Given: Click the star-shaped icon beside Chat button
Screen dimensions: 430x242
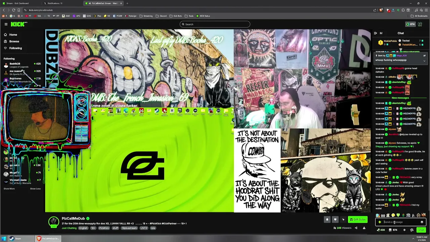Looking at the screenshot, I should tap(412, 230).
